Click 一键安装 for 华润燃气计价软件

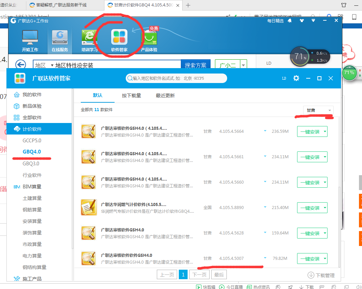310,208
